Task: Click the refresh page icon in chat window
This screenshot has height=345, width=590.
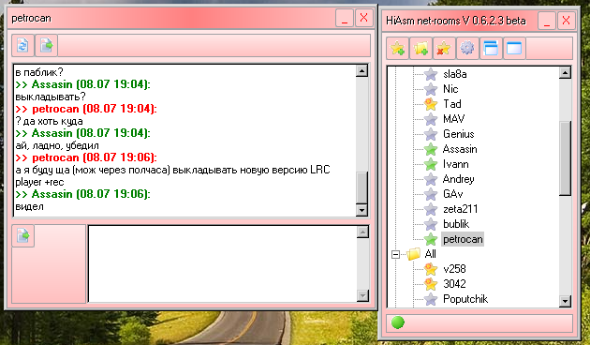Action: coord(23,46)
